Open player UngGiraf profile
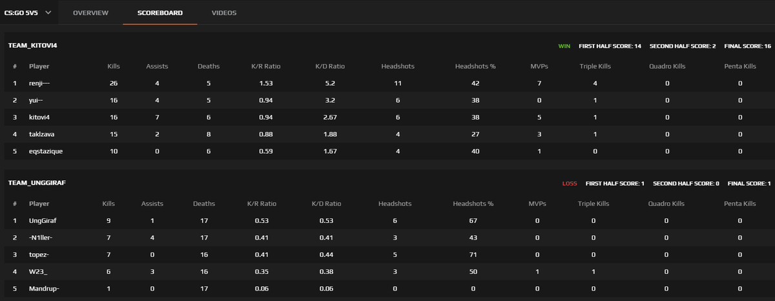Viewport: 775px width, 301px height. tap(43, 220)
